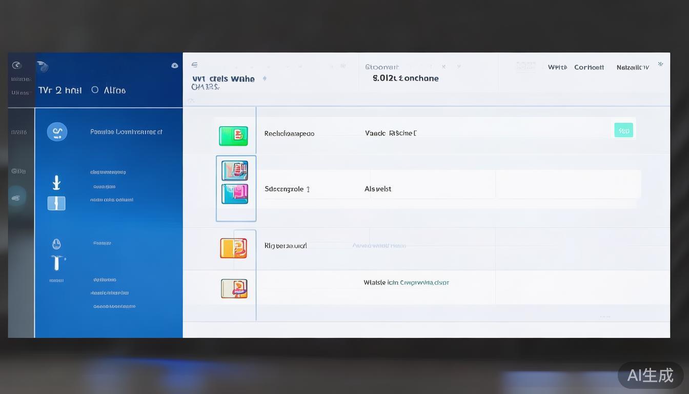Switch to the Nalzallciv tab
Image resolution: width=689 pixels, height=394 pixels.
pyautogui.click(x=633, y=67)
